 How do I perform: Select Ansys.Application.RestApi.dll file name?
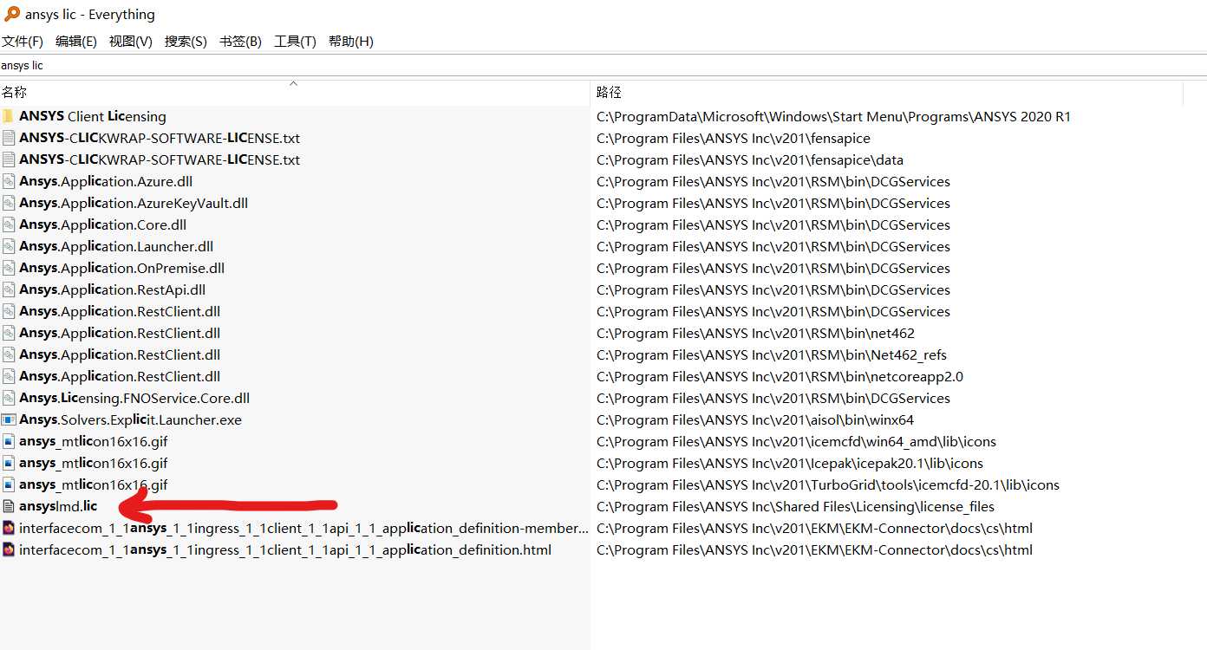click(x=113, y=289)
